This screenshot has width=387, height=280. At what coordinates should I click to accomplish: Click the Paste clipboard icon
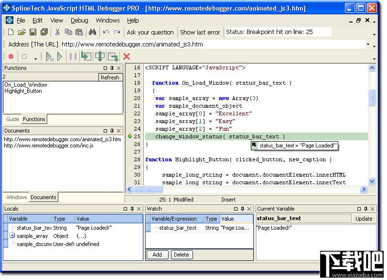click(79, 32)
